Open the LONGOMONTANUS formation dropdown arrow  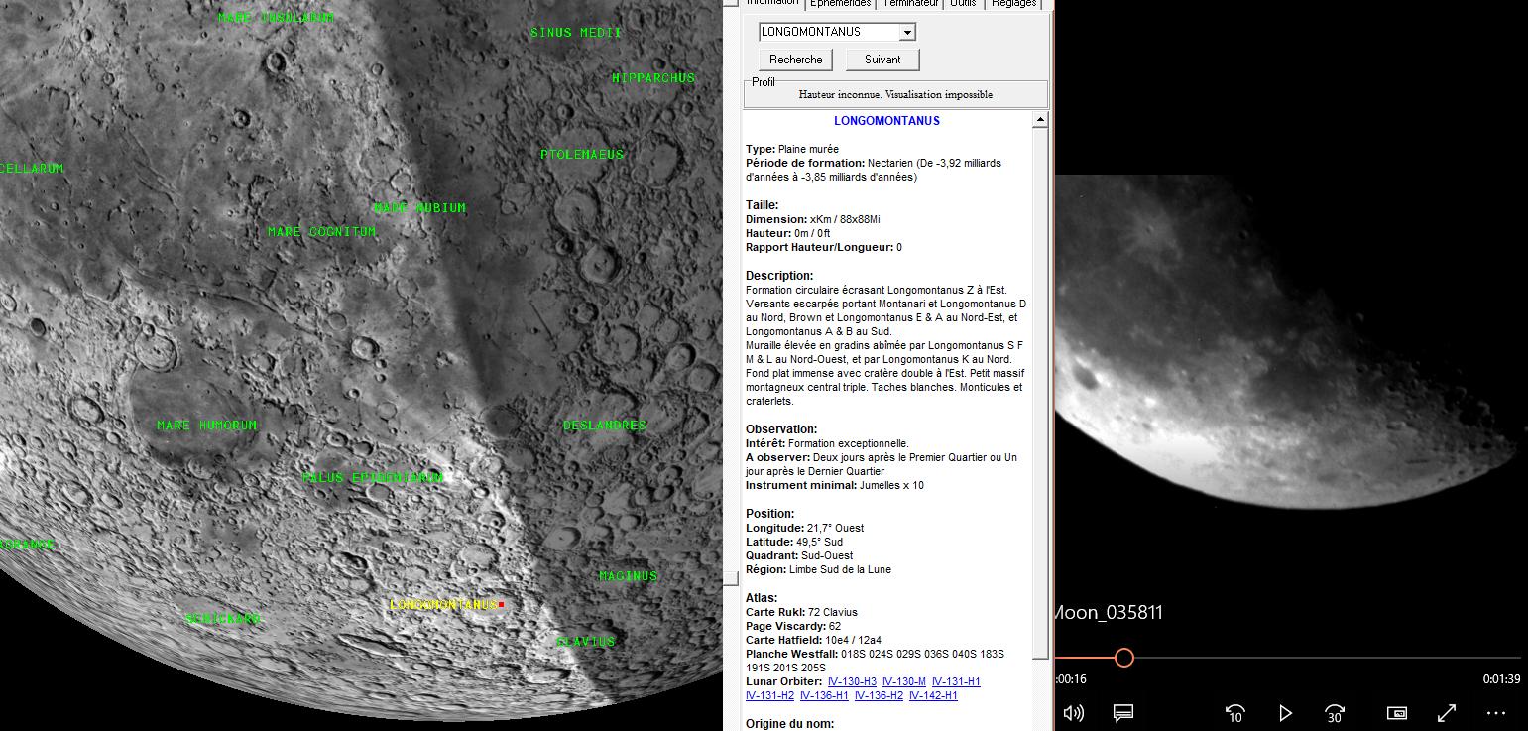pyautogui.click(x=906, y=32)
